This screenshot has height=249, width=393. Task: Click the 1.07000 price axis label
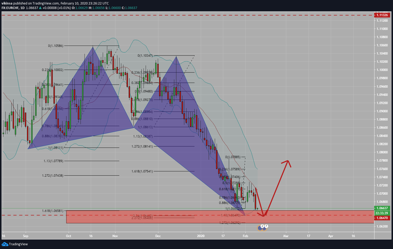(382, 194)
